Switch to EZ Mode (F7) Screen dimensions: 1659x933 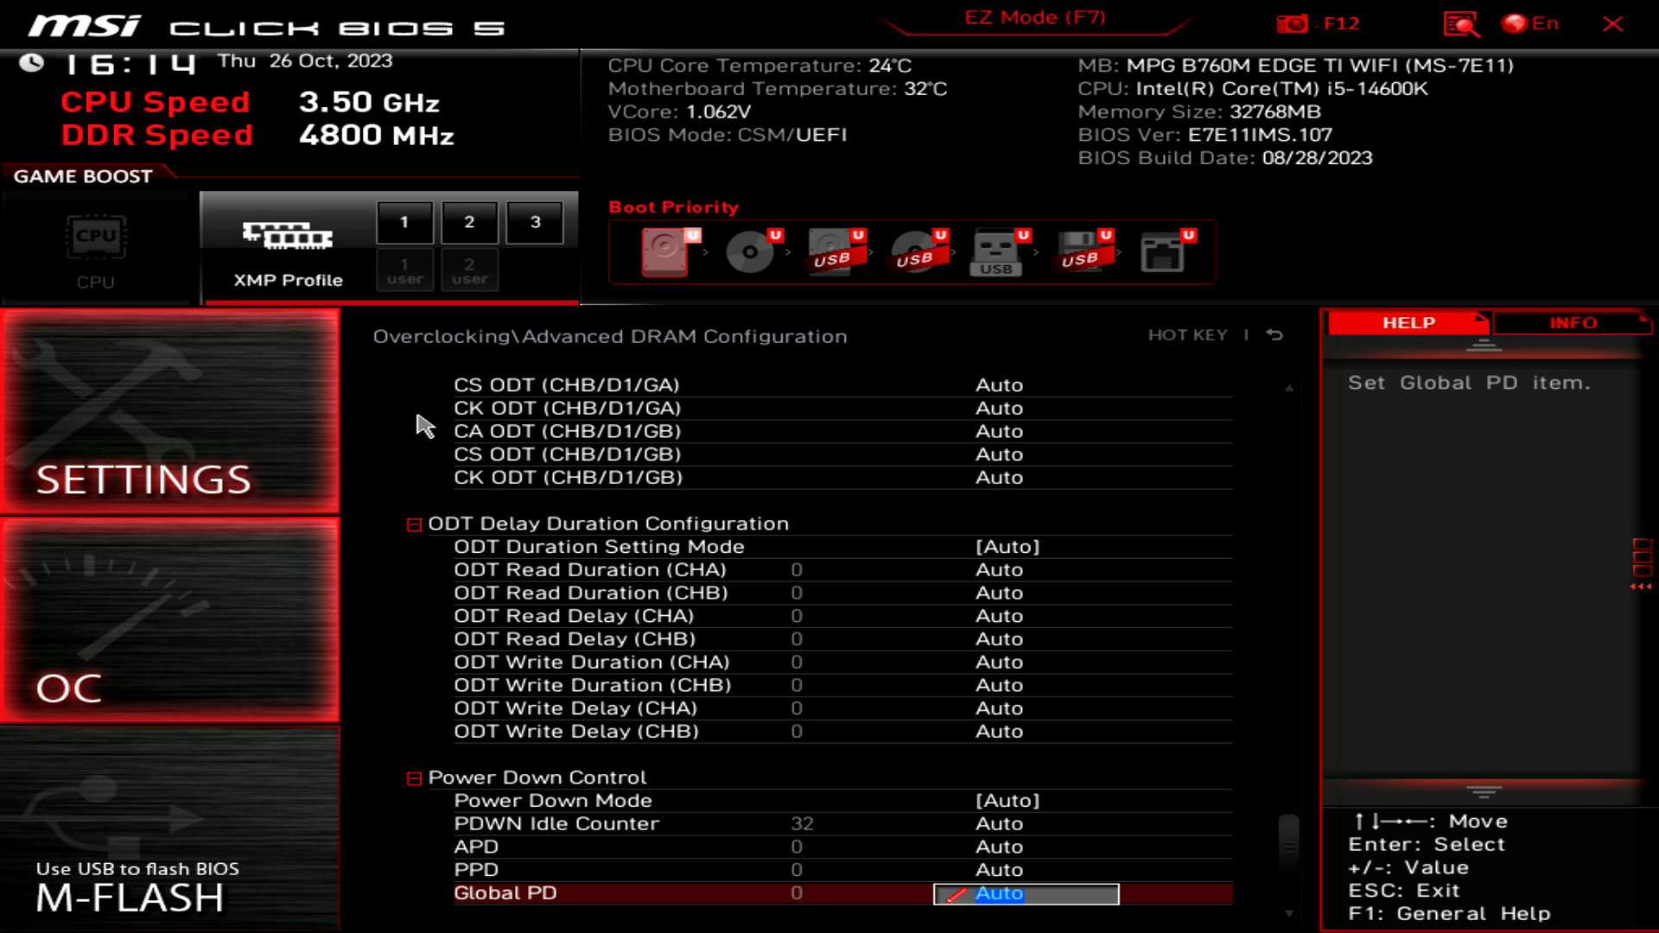coord(1035,18)
